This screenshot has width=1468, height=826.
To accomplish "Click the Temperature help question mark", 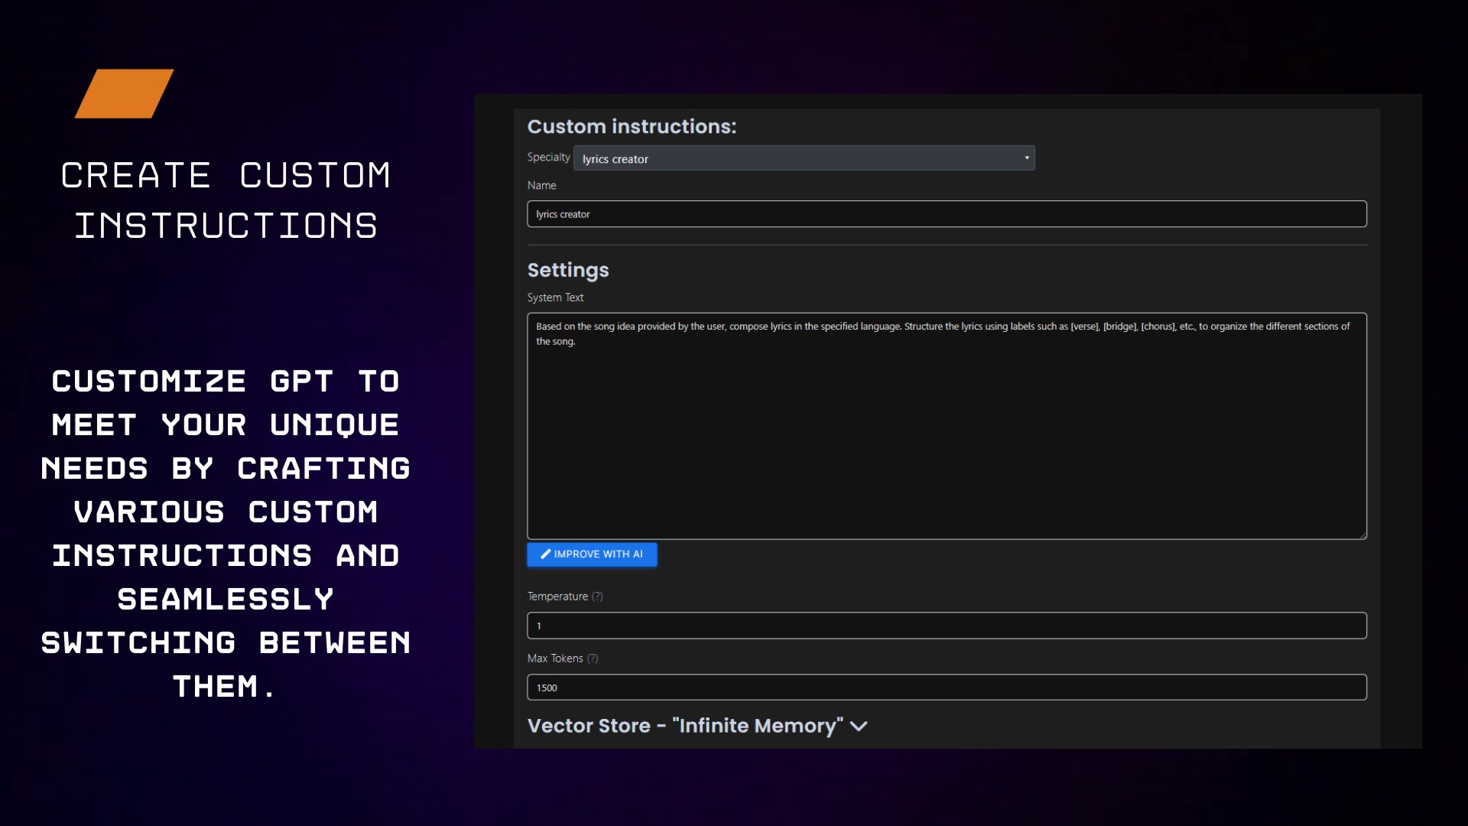I will (597, 597).
